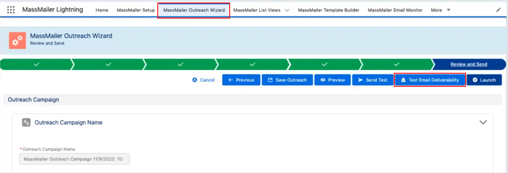Click Test Email Deliverability button

coord(430,80)
